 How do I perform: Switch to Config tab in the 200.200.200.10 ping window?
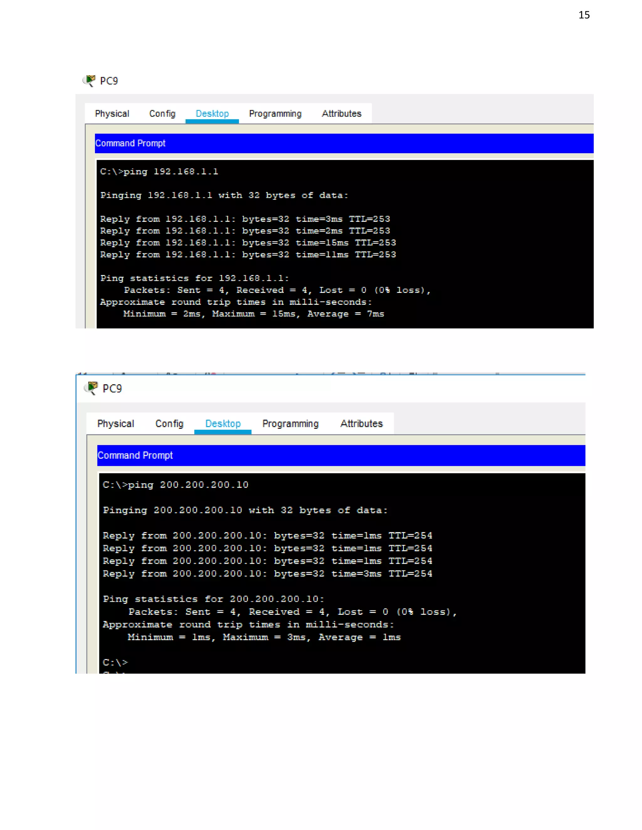coord(169,423)
